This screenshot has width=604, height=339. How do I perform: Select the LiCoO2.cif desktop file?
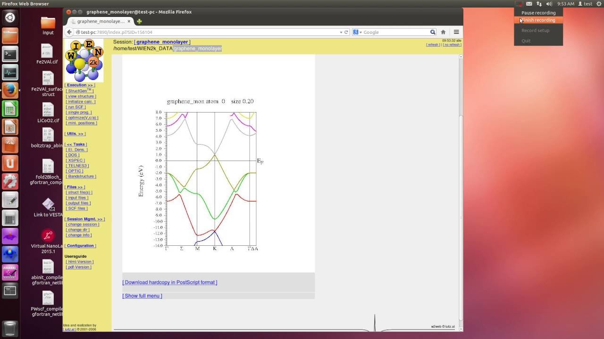point(48,113)
